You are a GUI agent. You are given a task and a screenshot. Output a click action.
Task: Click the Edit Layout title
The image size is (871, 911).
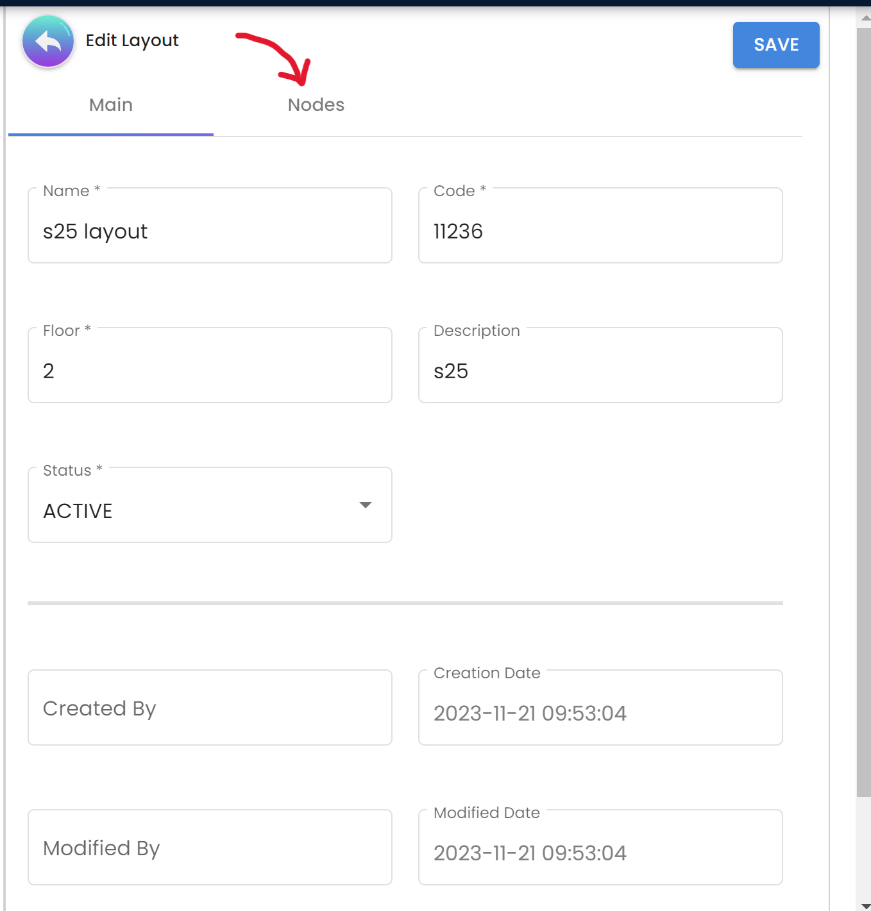132,40
